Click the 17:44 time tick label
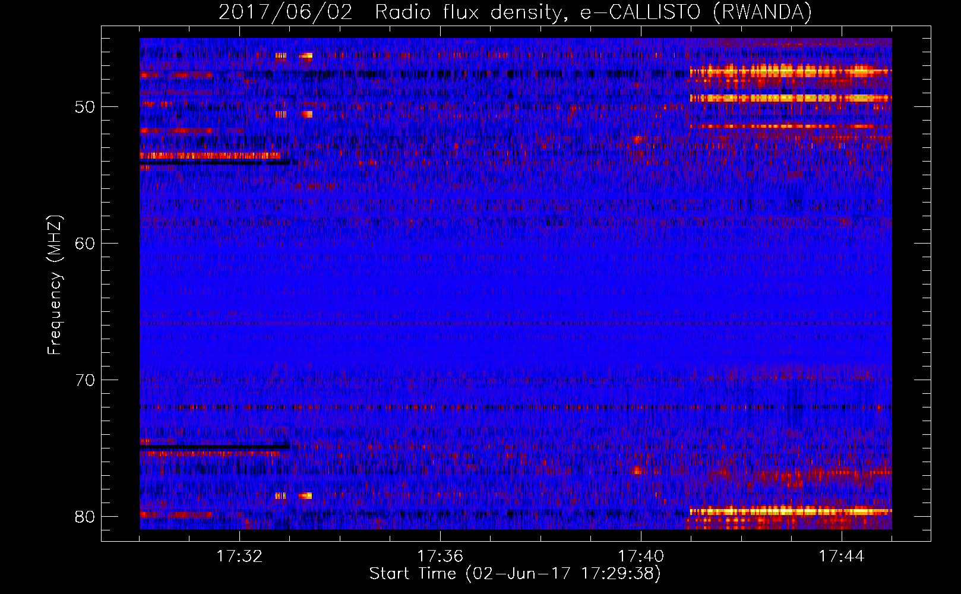This screenshot has width=961, height=594. tap(842, 557)
